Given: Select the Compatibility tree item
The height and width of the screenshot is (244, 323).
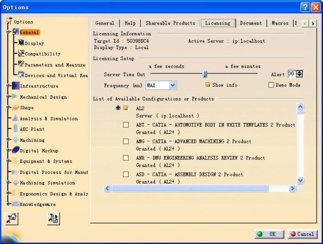Looking at the screenshot, I should pos(42,54).
